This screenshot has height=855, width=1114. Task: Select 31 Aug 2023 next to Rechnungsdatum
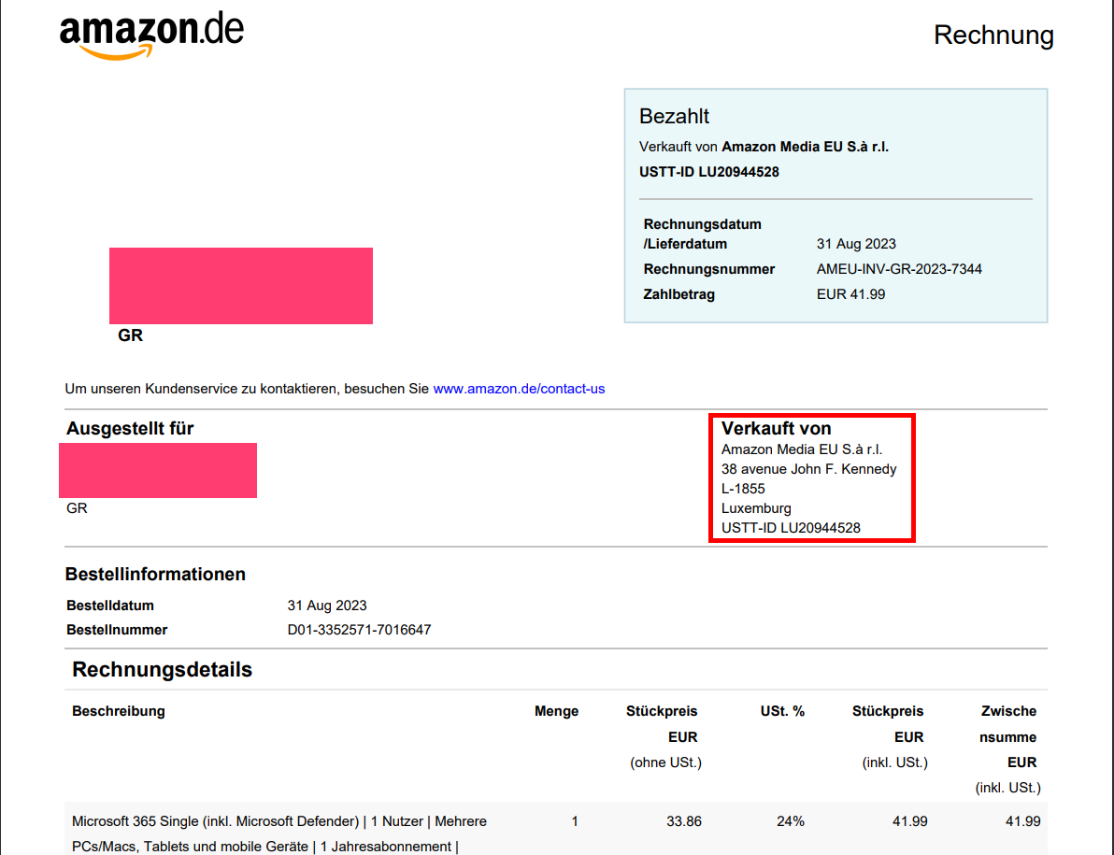(x=856, y=244)
